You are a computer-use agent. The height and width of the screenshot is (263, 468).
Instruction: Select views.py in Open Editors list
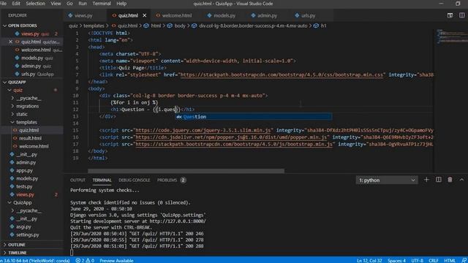click(x=30, y=34)
